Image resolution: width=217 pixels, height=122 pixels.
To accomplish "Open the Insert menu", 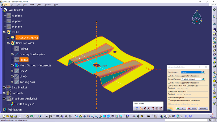I will [32, 5].
